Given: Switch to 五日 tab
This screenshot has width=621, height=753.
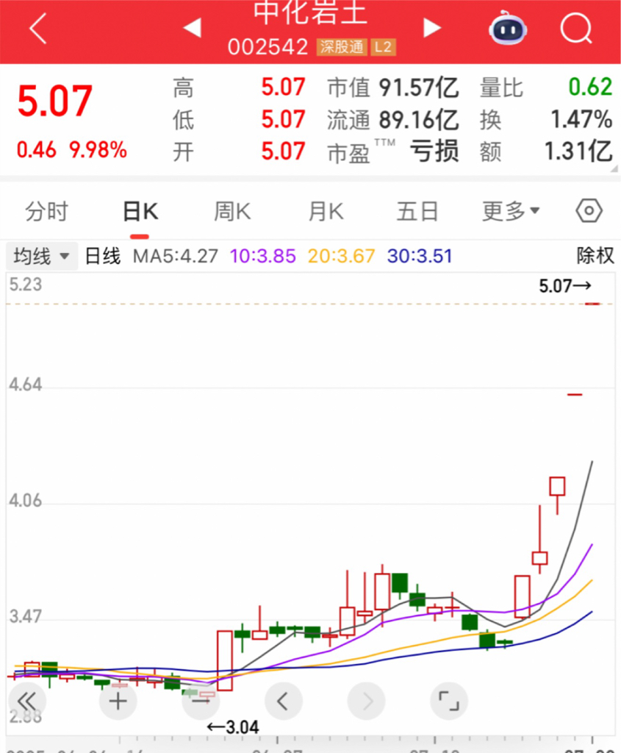Looking at the screenshot, I should click(417, 211).
